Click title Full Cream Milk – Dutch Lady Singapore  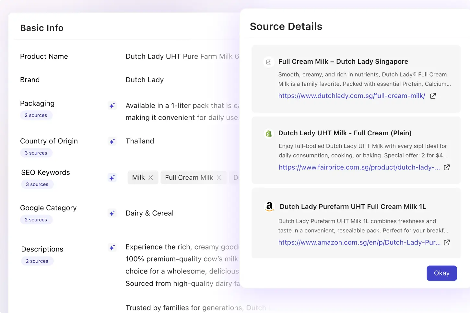[x=343, y=61]
